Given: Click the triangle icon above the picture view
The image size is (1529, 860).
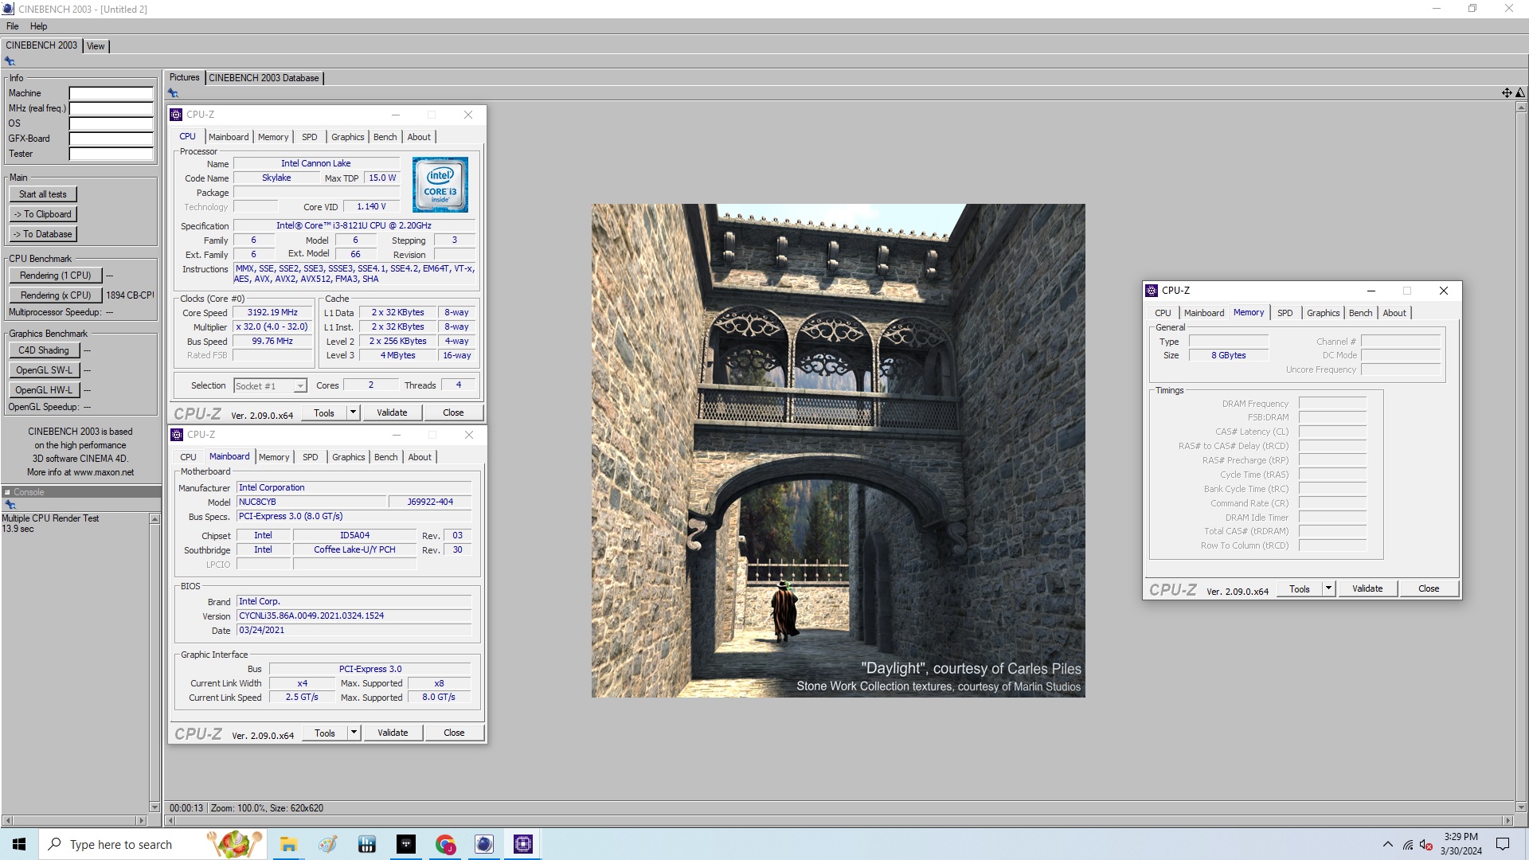Looking at the screenshot, I should tap(1519, 93).
